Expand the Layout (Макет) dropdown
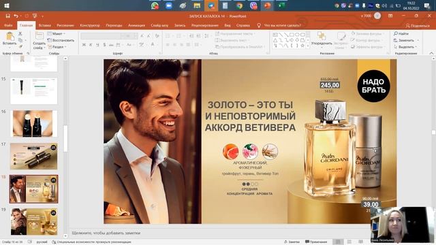The image size is (436, 245). (56, 33)
